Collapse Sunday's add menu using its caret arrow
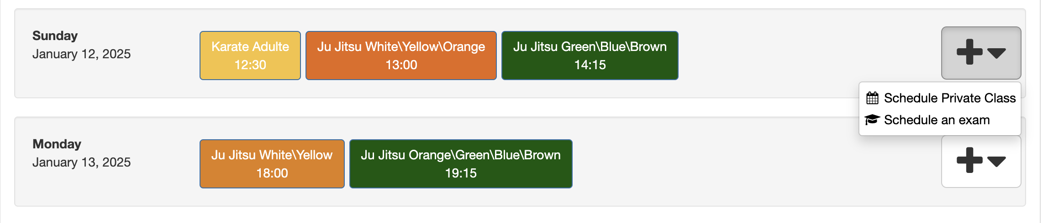 tap(996, 53)
